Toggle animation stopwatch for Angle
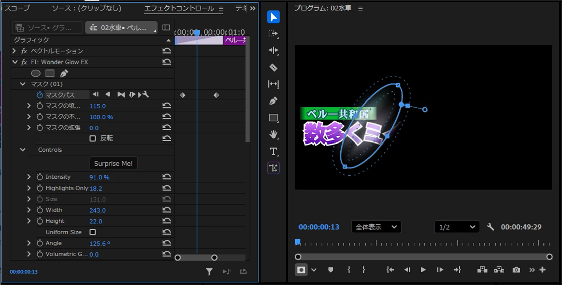The image size is (562, 285). [40, 243]
